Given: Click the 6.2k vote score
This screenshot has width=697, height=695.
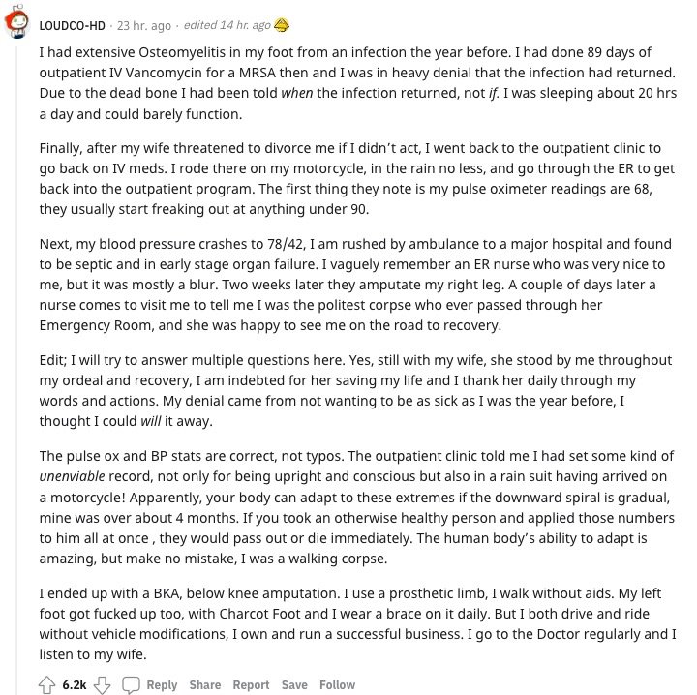Looking at the screenshot, I should (75, 684).
